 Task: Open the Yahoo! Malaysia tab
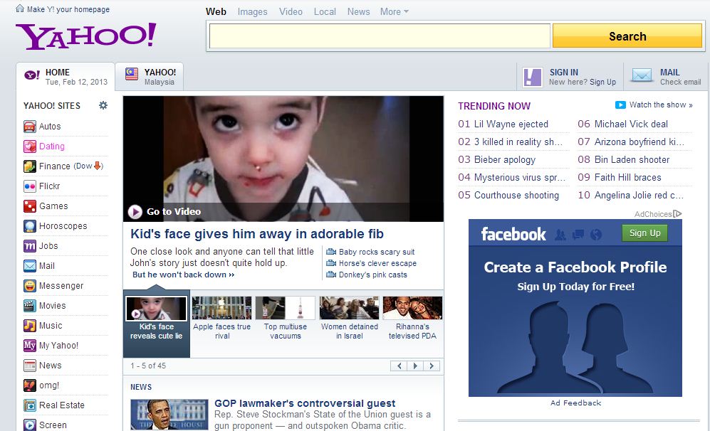click(150, 76)
